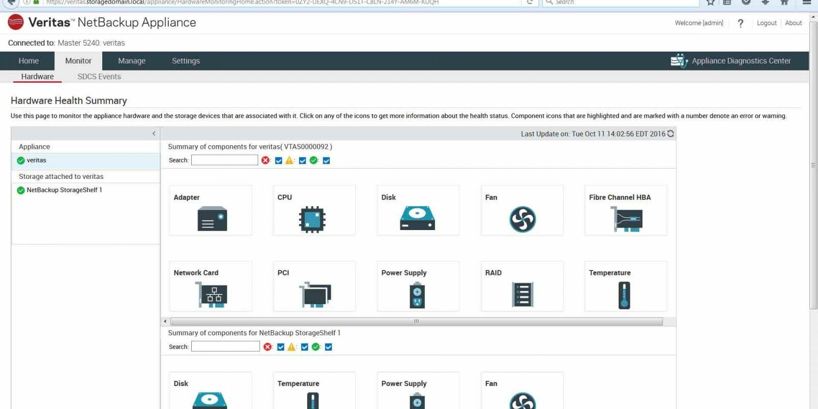Image resolution: width=818 pixels, height=409 pixels.
Task: Click the Veritas red logo
Action: [x=16, y=22]
